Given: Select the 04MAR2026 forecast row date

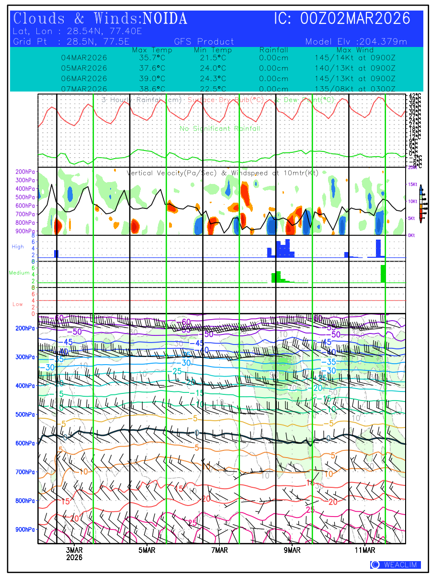Looking at the screenshot, I should point(84,57).
